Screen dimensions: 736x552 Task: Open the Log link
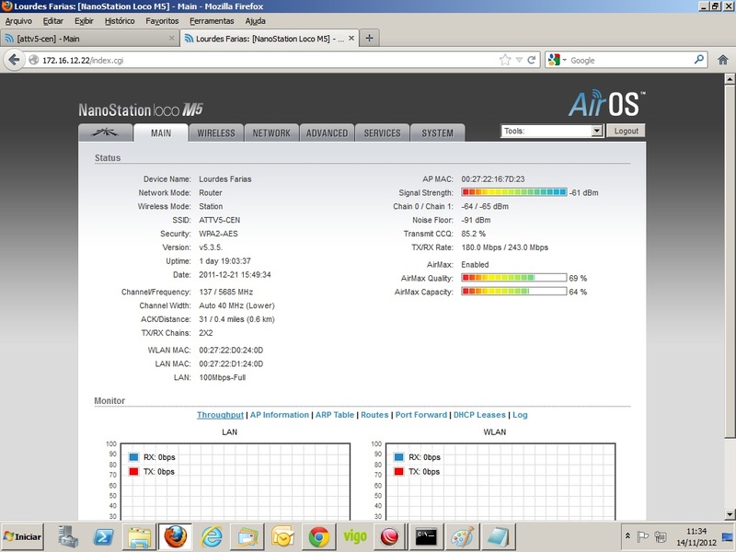tap(520, 415)
